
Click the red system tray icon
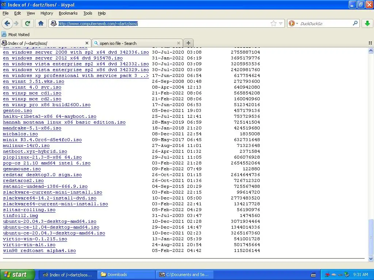pos(328,275)
